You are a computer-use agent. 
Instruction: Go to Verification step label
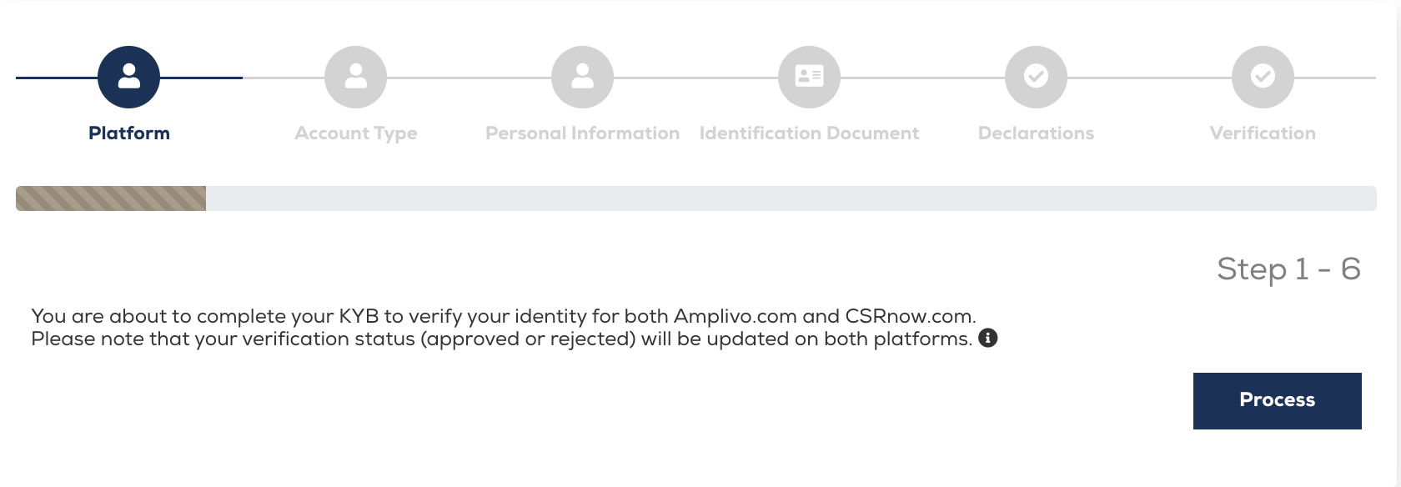coord(1263,133)
